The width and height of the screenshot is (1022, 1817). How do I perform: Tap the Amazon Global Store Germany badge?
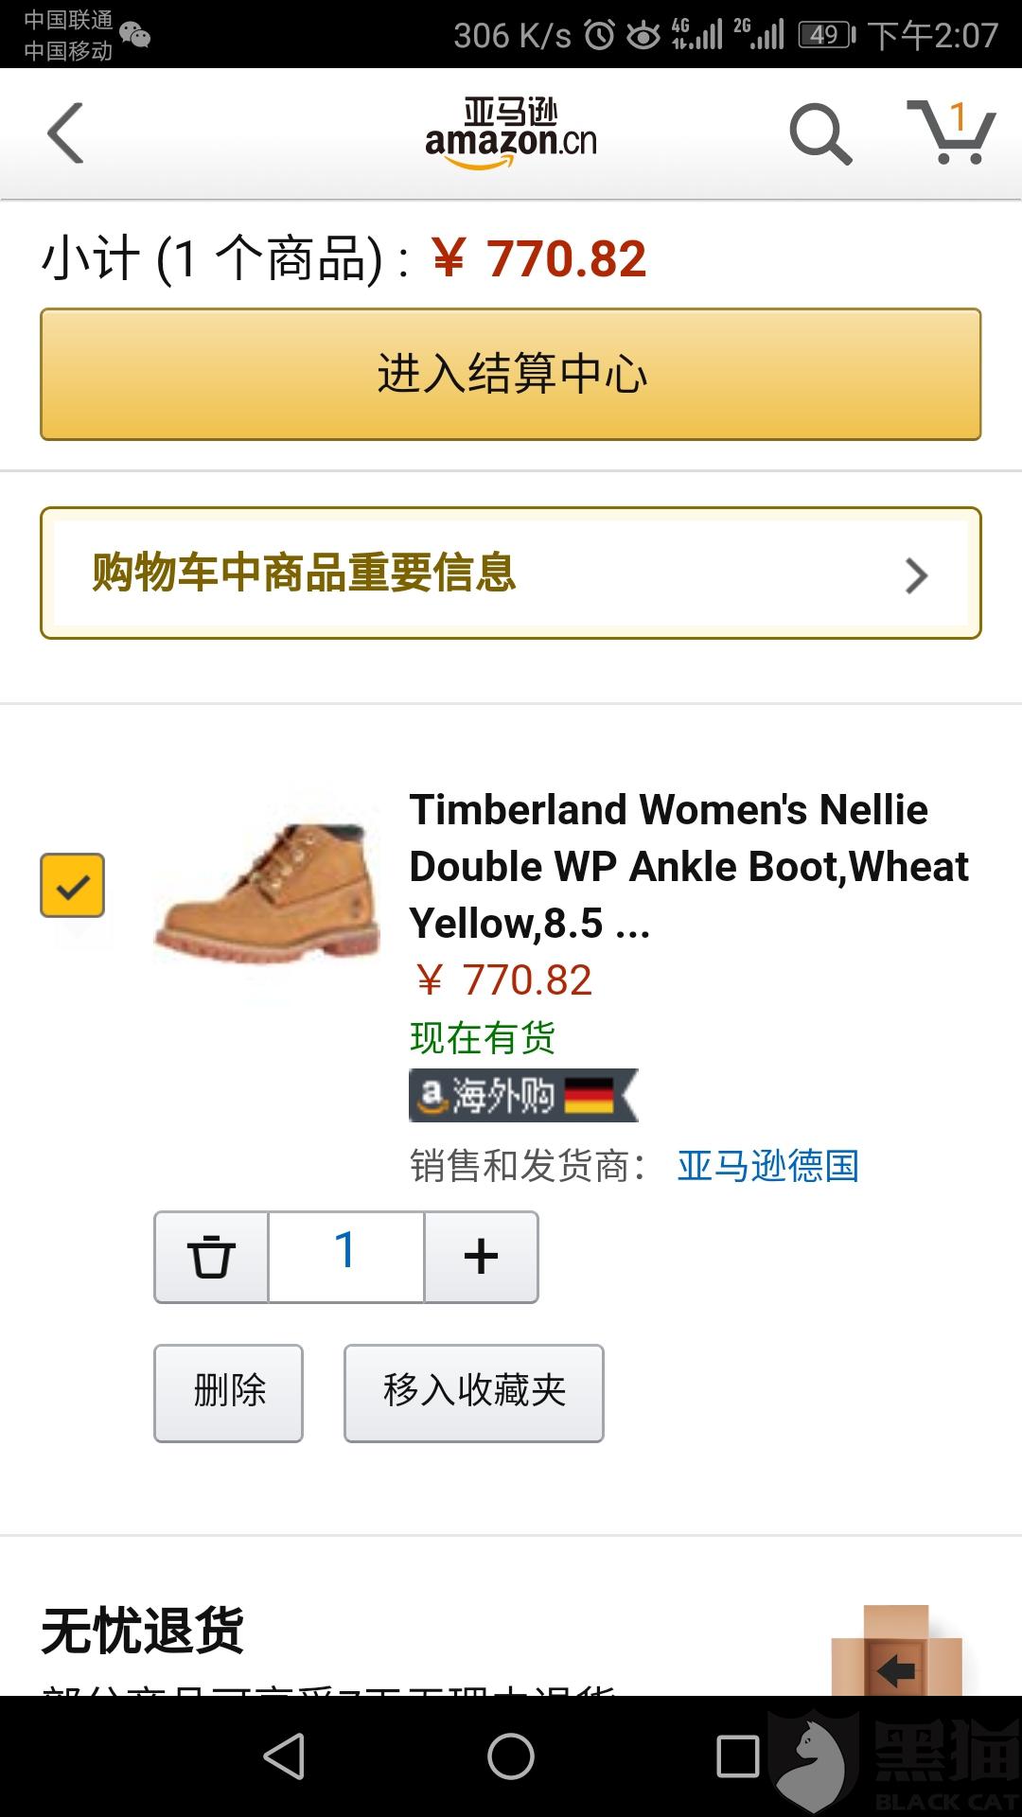[x=522, y=1096]
